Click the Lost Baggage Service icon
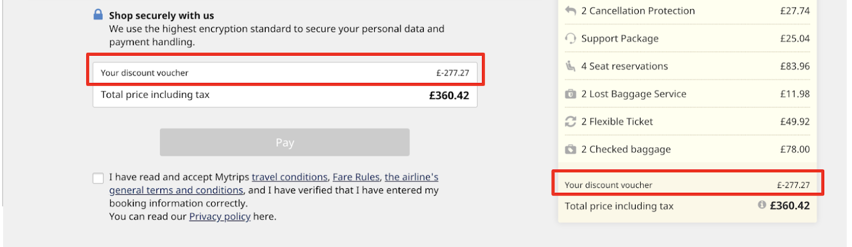The image size is (852, 247). coord(570,94)
